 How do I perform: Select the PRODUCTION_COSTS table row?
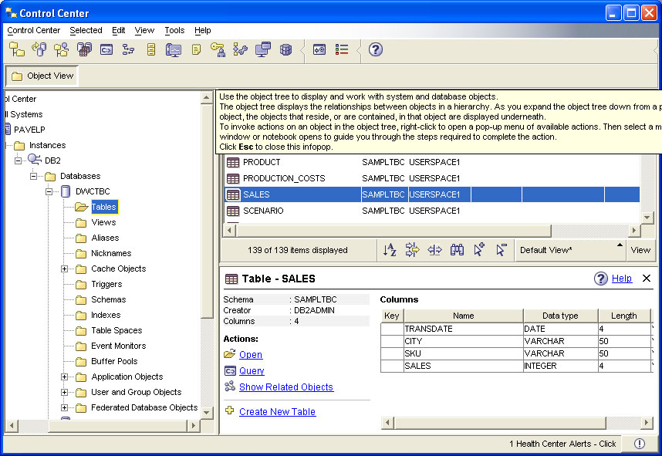432,178
